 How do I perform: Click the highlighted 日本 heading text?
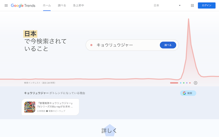point(30,34)
